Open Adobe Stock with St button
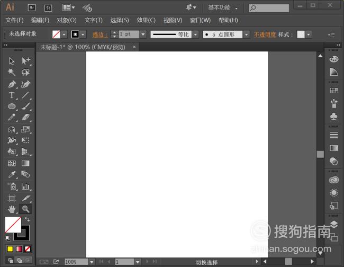This screenshot has height=267, width=344. 48,8
